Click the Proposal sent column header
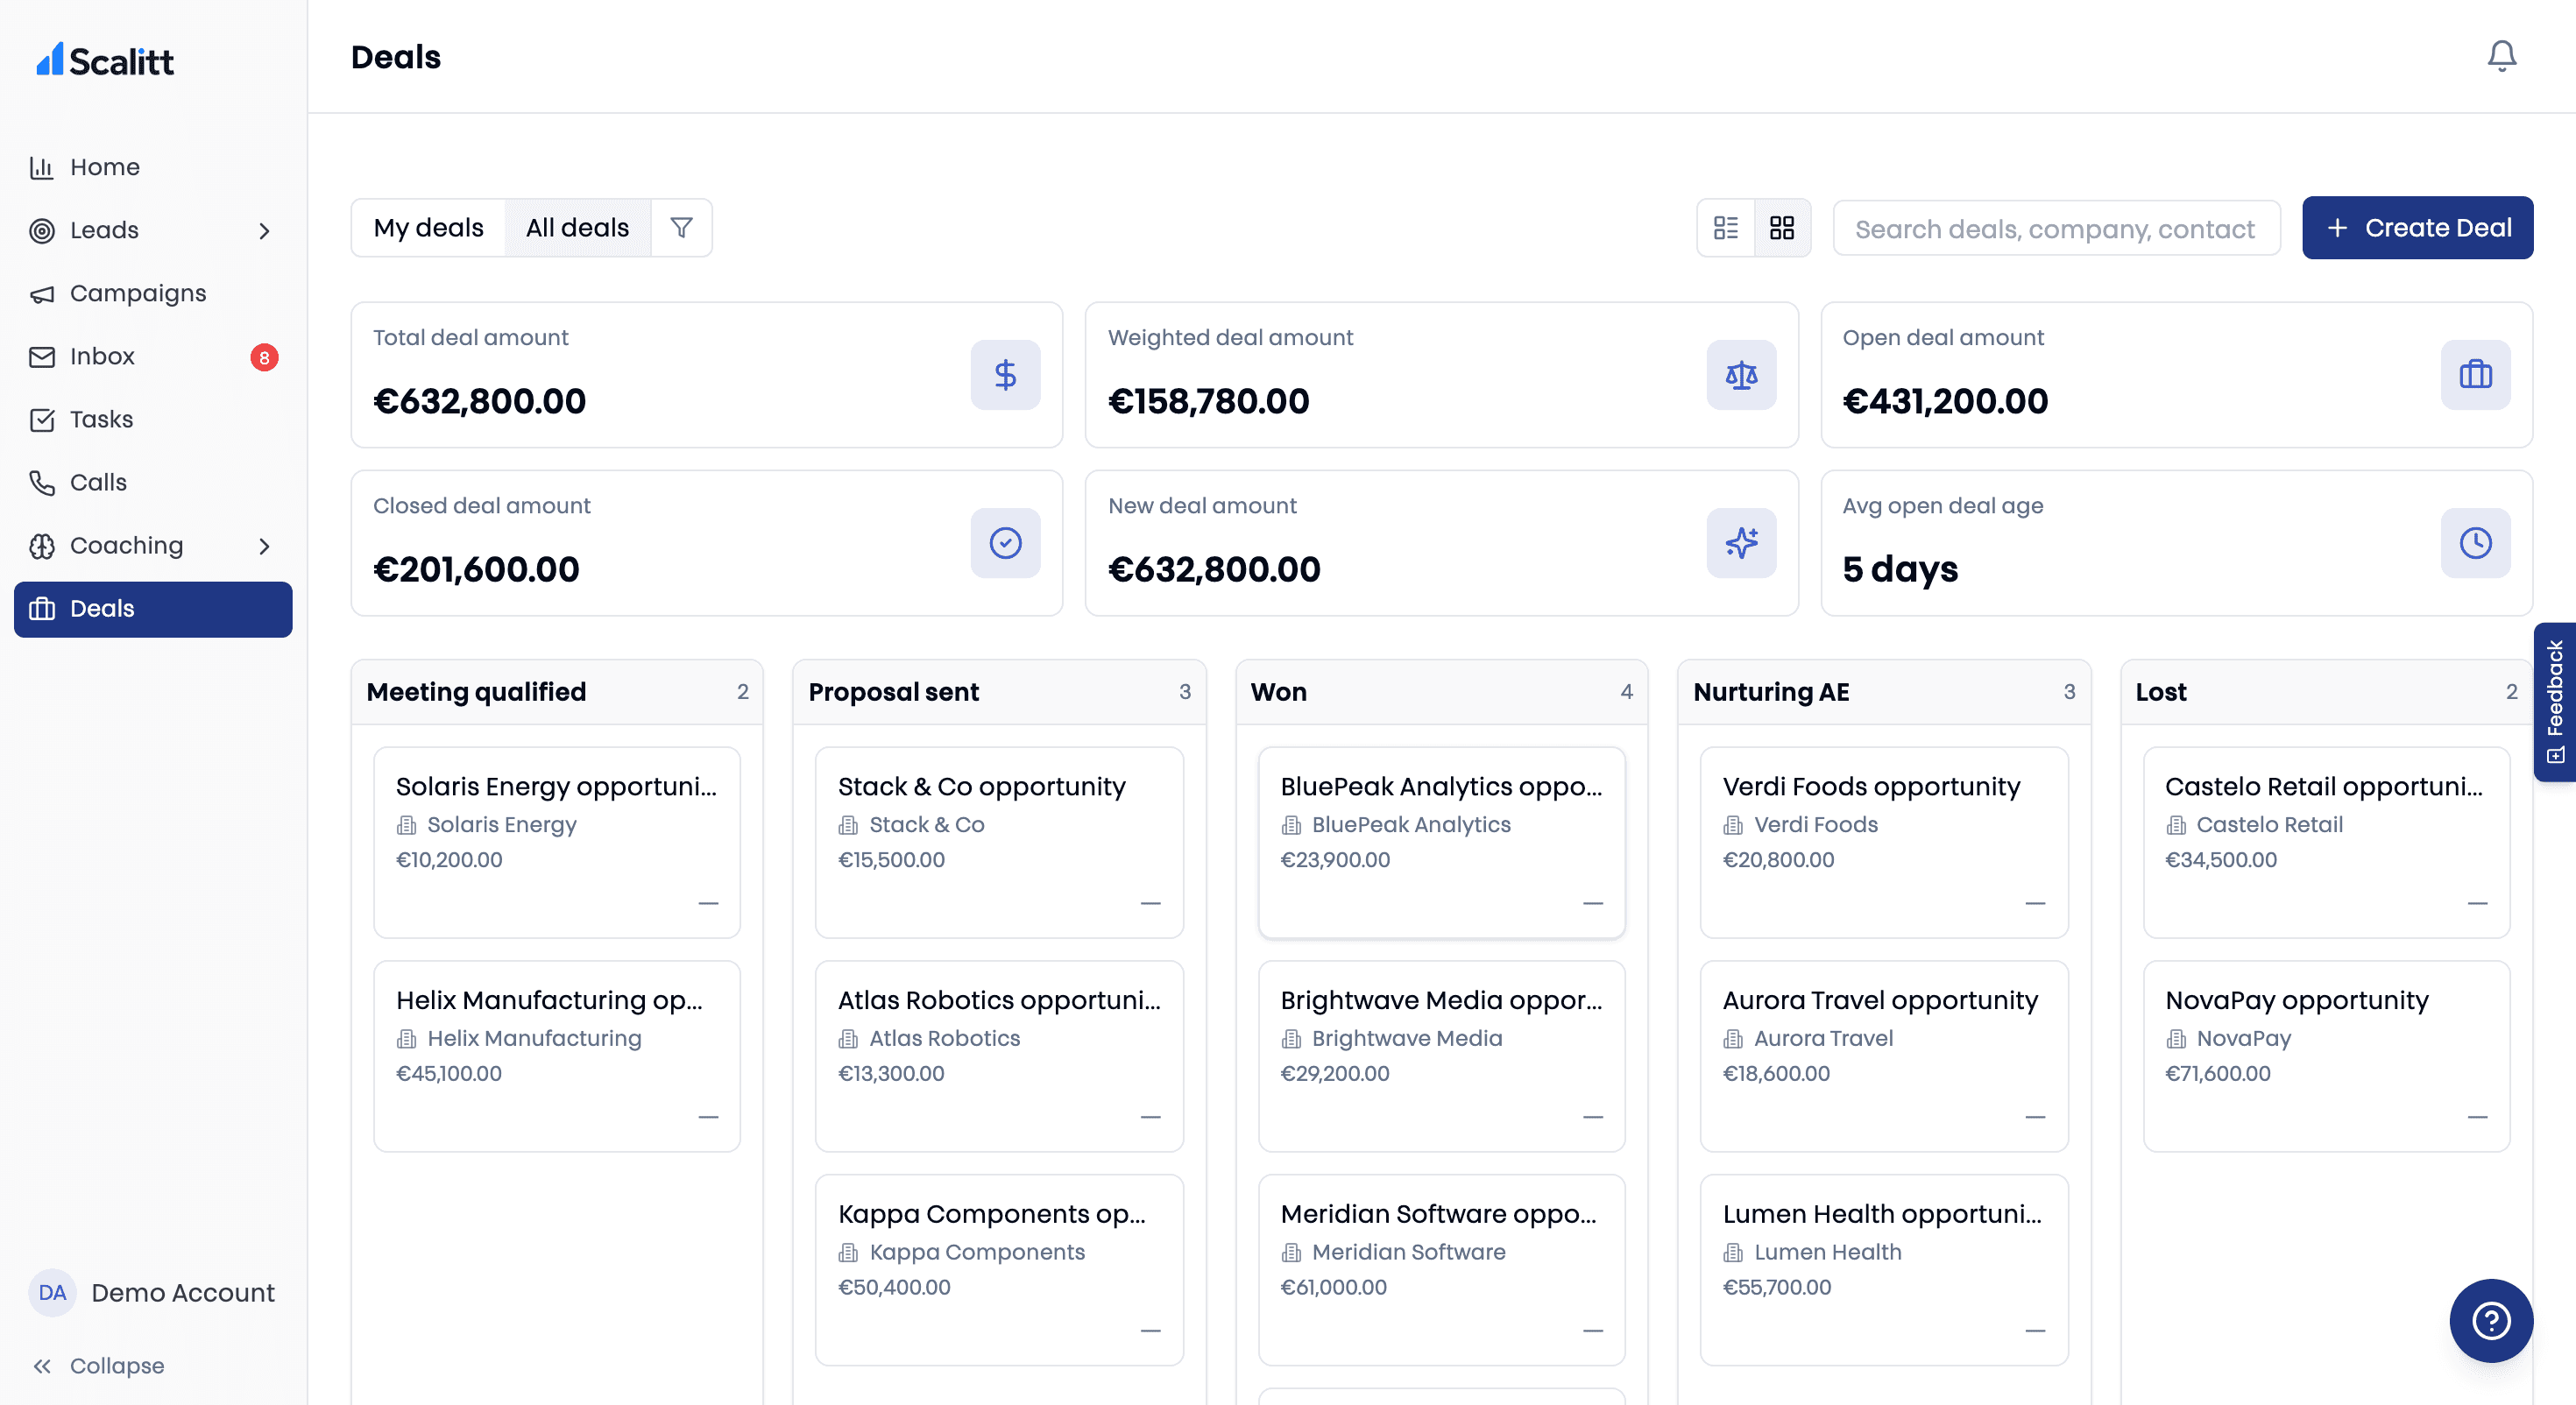Screen dimensions: 2576x1405 pos(999,692)
